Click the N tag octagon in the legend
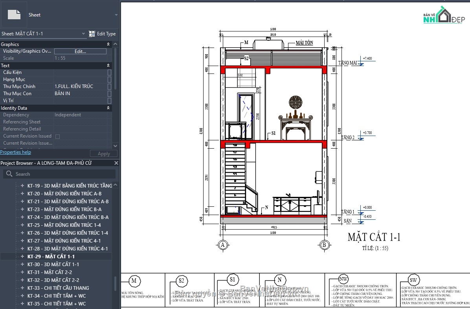470x309 pixels. tap(280, 280)
